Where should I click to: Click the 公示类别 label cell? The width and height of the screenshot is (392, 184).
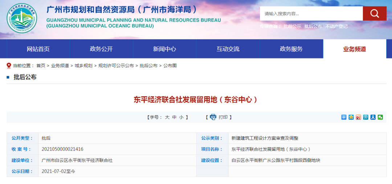(212, 138)
